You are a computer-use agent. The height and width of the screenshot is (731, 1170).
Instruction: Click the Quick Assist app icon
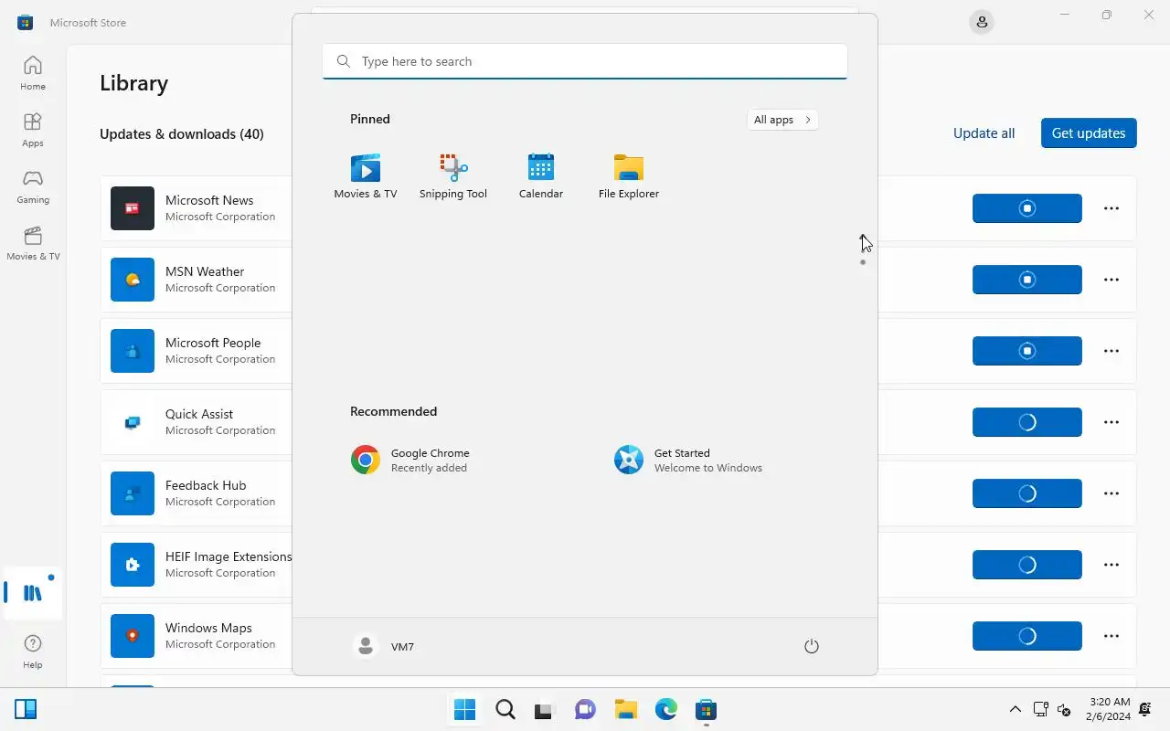(x=133, y=422)
